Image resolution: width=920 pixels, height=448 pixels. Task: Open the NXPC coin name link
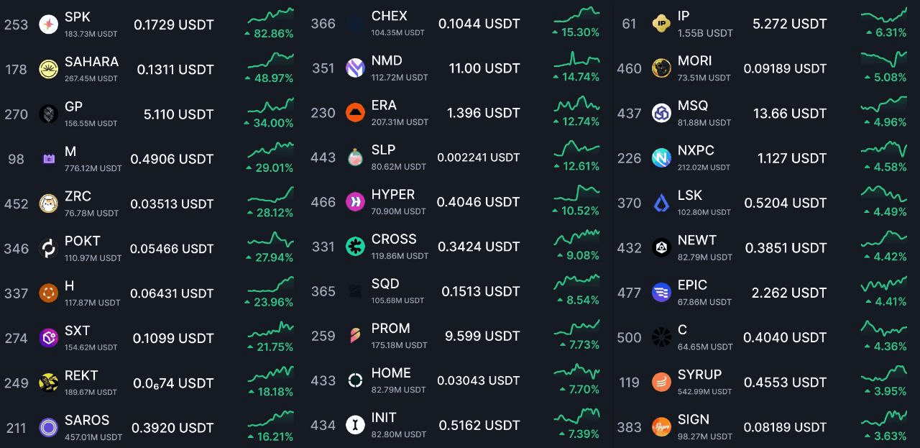point(696,150)
